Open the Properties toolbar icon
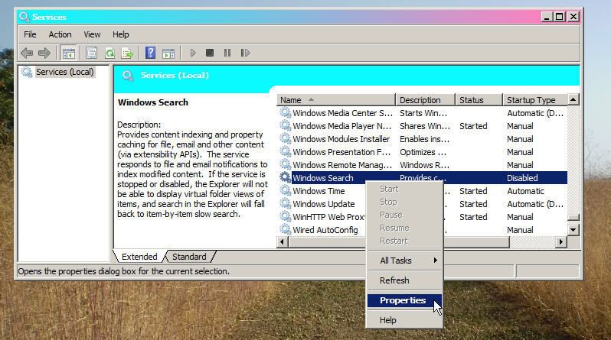Viewport: 611px width, 340px height. click(x=91, y=53)
